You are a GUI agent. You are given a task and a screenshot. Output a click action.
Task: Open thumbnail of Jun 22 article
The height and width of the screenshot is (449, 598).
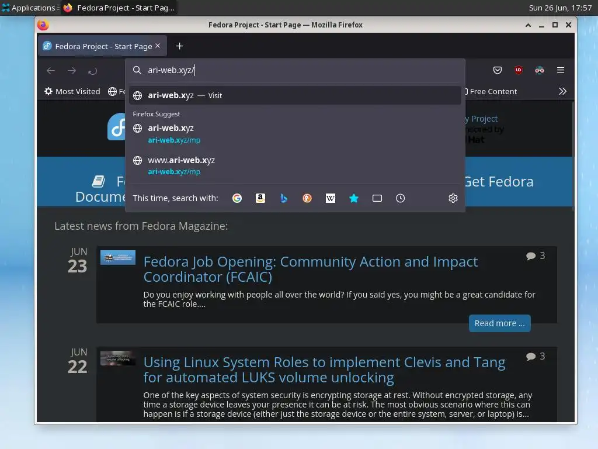118,358
